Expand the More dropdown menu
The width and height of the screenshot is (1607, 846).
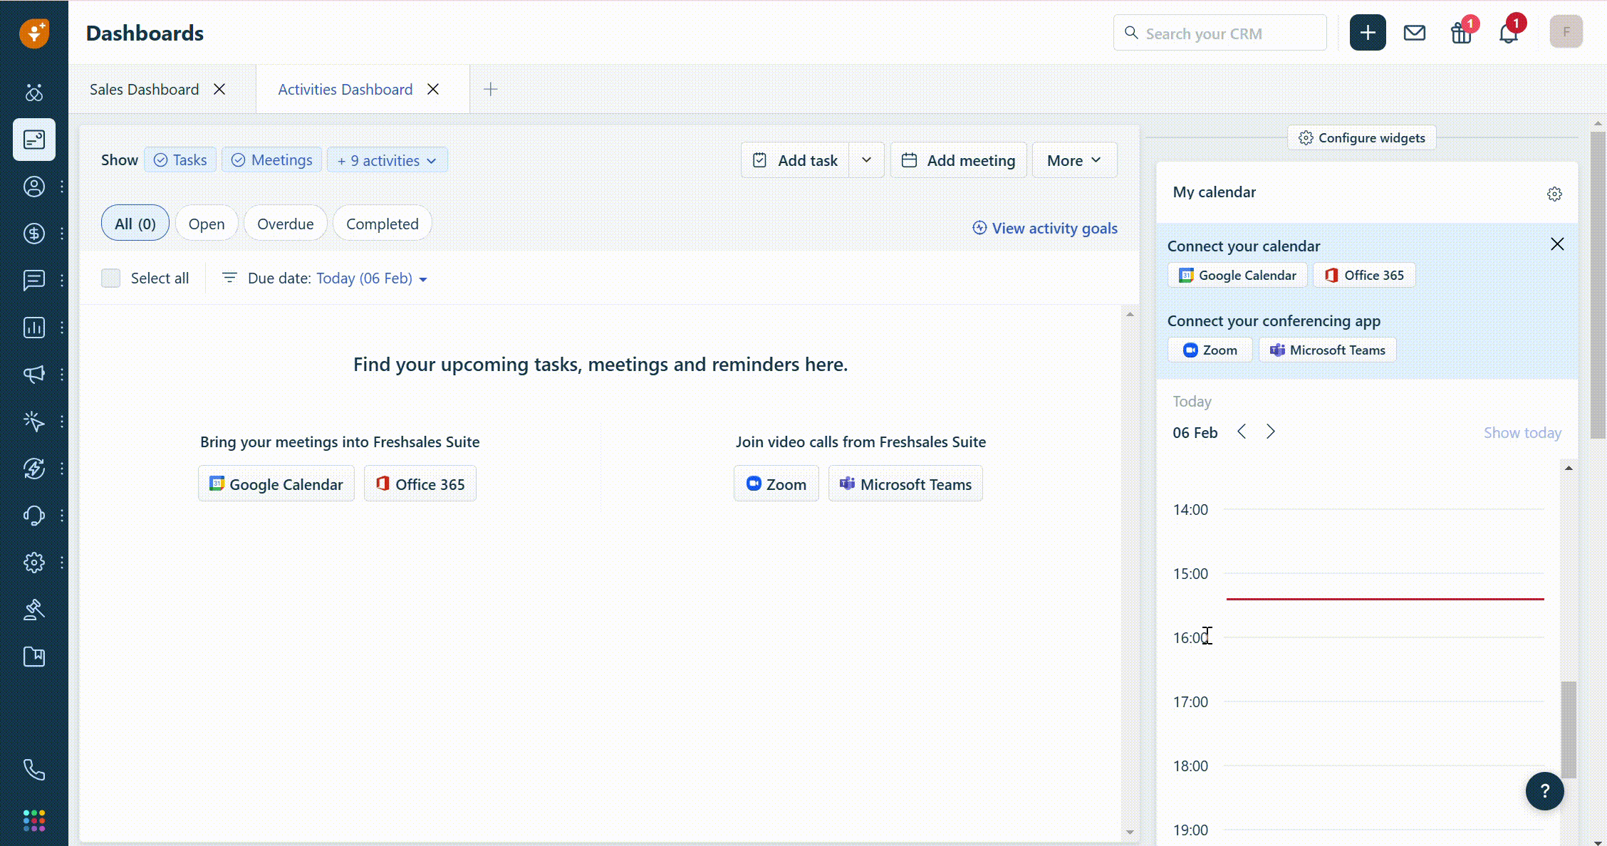coord(1074,160)
